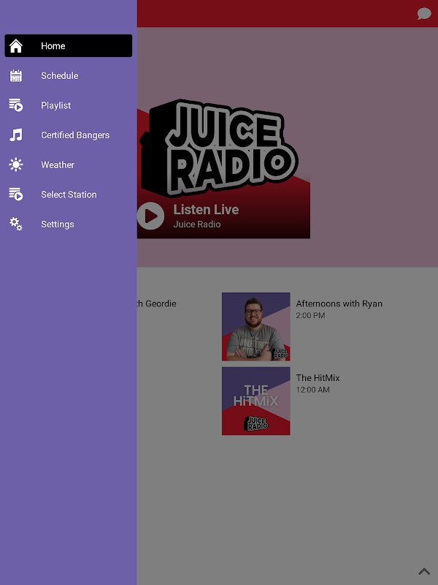Click the Select Station icon
The height and width of the screenshot is (585, 438).
pyautogui.click(x=15, y=195)
